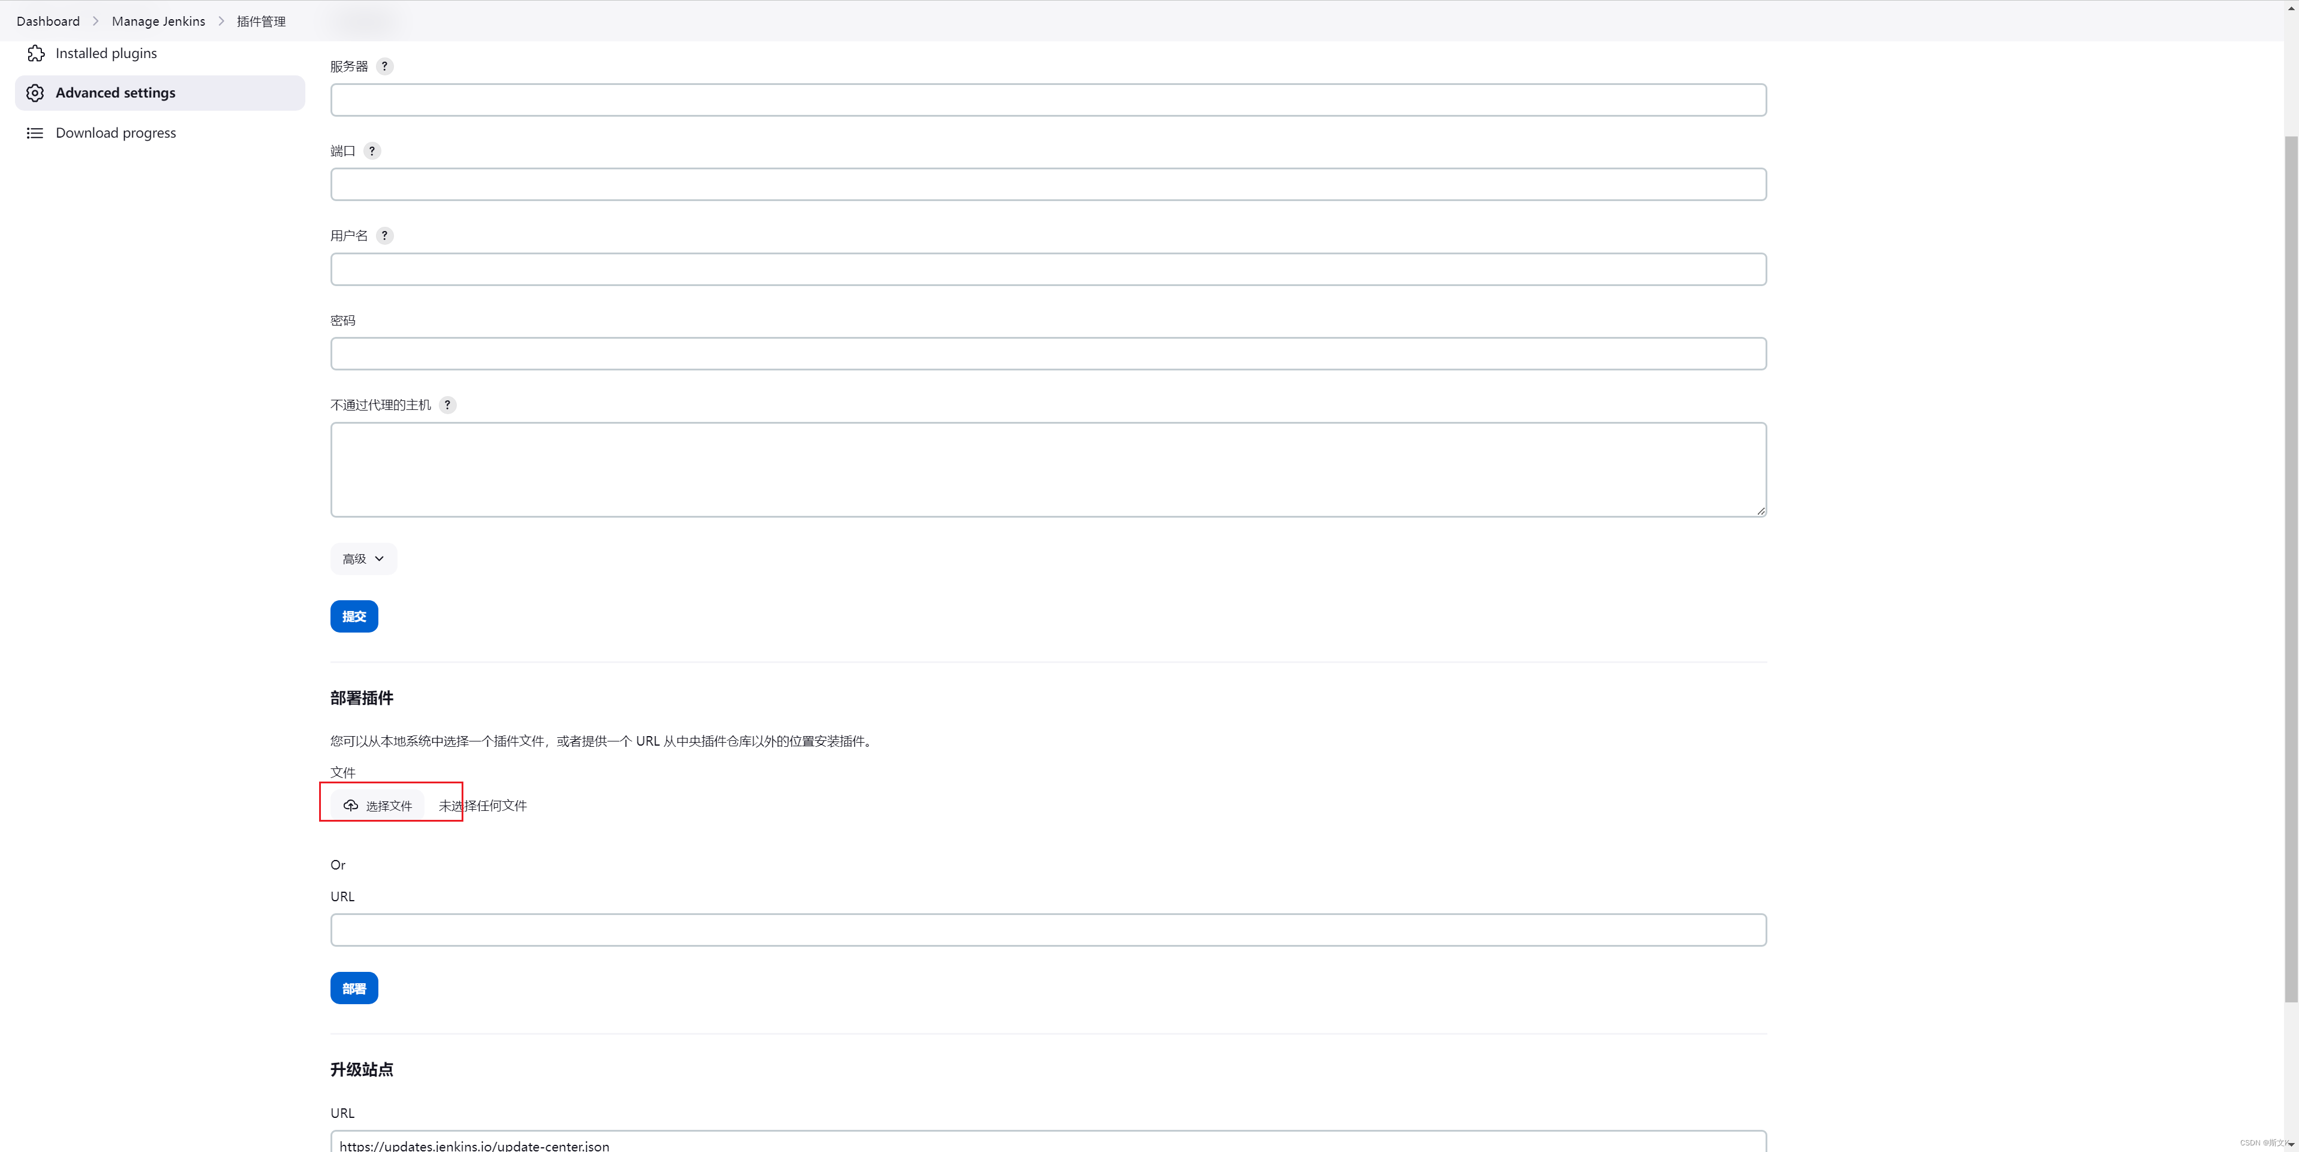Click the 插件管理 breadcrumb
The height and width of the screenshot is (1152, 2299).
[x=262, y=20]
